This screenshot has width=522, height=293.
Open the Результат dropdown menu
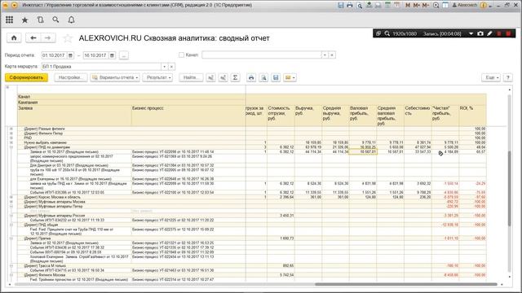(157, 78)
